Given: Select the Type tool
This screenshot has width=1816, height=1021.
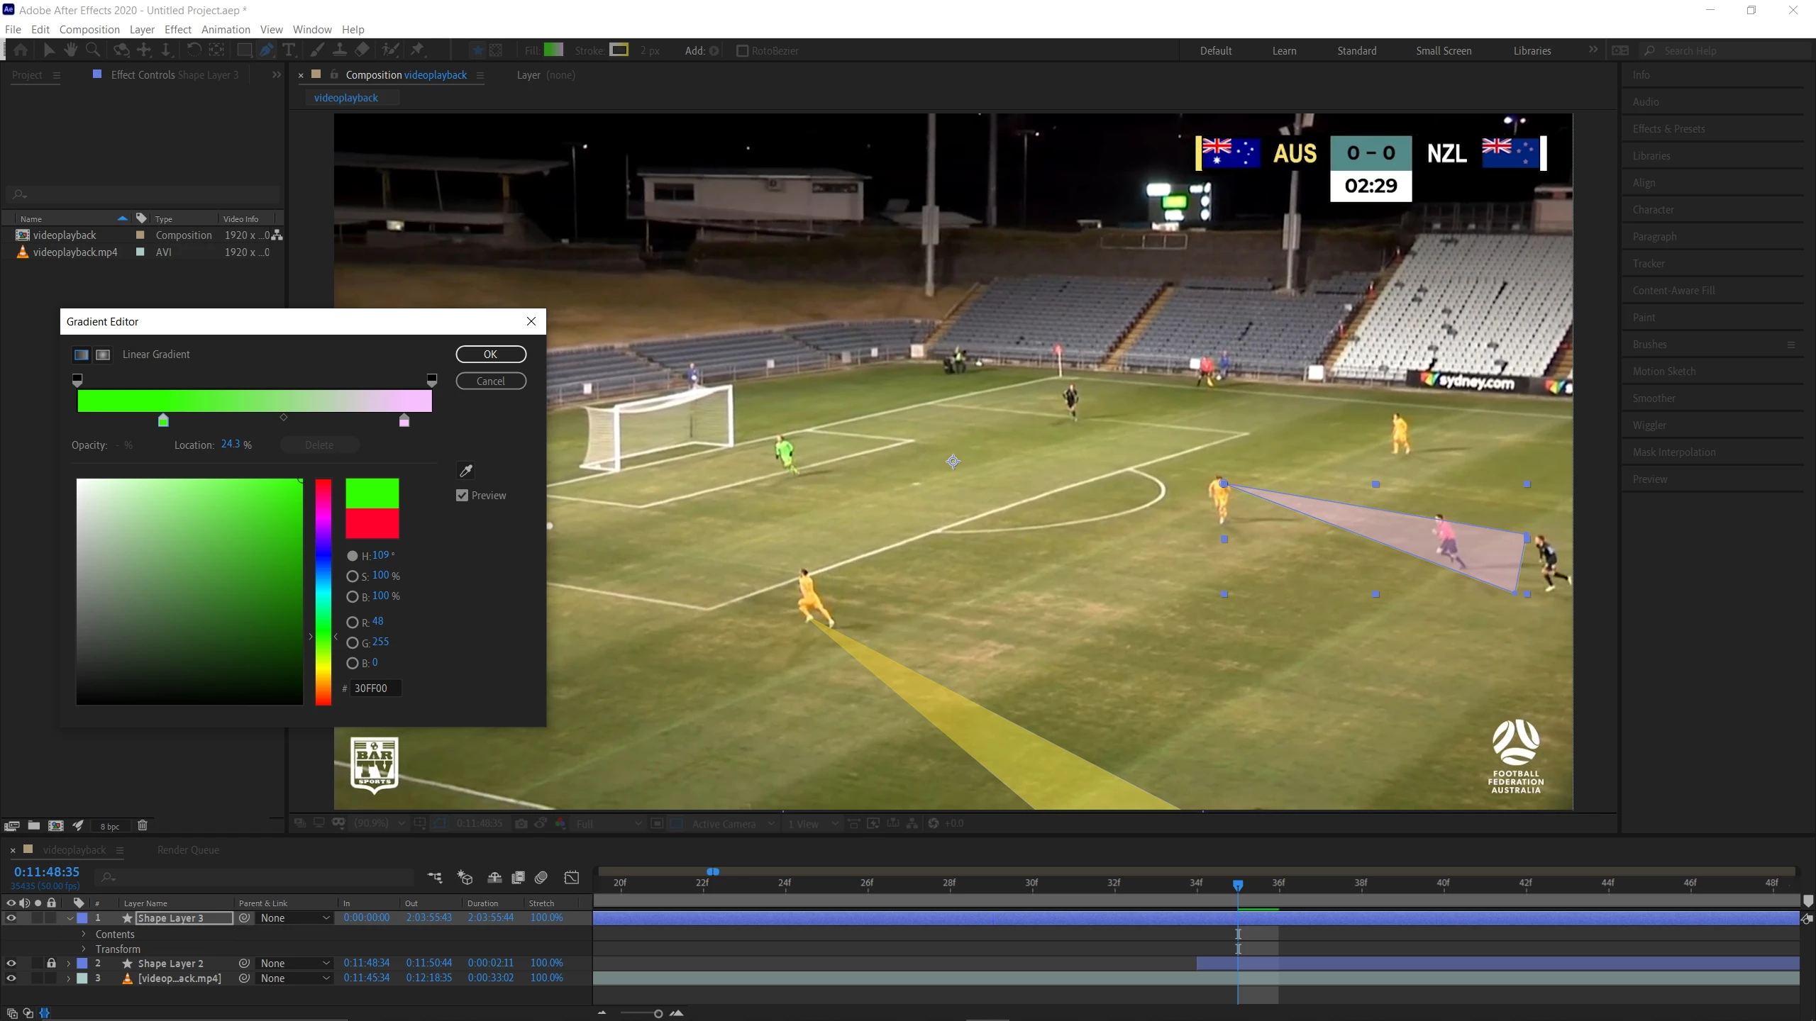Looking at the screenshot, I should 289,50.
